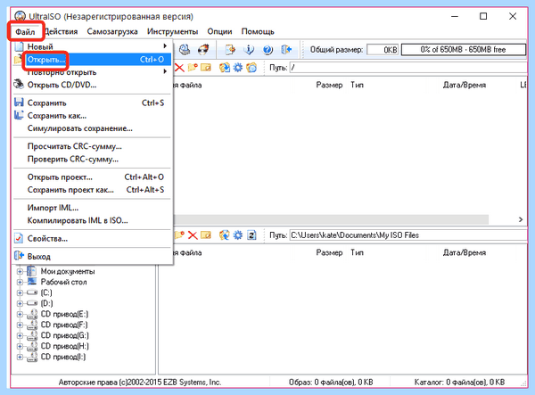Click the local path field My ISO Files
Screen dimensions: 535x395
tap(408, 235)
